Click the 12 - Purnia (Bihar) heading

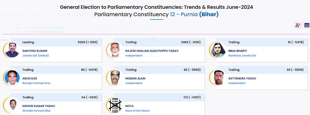pos(194,14)
